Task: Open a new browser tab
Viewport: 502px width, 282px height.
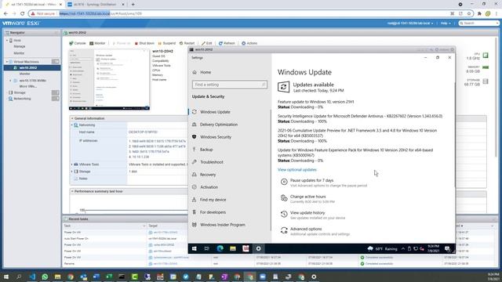Action: coord(133,5)
